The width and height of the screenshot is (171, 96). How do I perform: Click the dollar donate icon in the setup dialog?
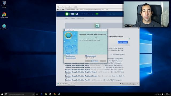(x=65, y=58)
